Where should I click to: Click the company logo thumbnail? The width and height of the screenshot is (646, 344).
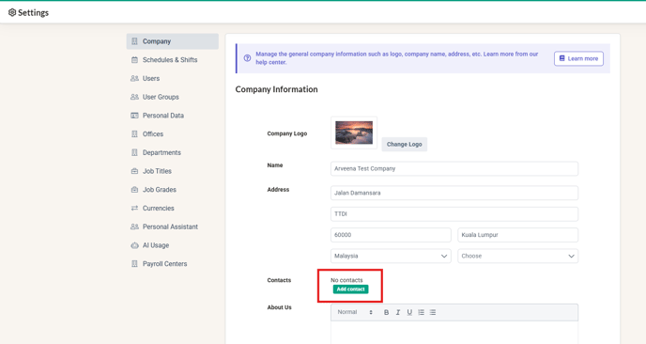(x=354, y=133)
